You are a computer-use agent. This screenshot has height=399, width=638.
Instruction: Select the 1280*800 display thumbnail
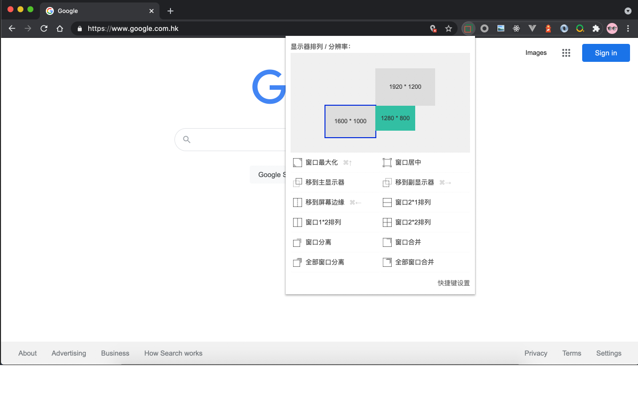pyautogui.click(x=395, y=118)
